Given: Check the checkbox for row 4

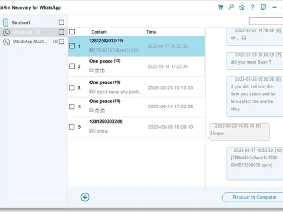Looking at the screenshot, I should point(72,107).
